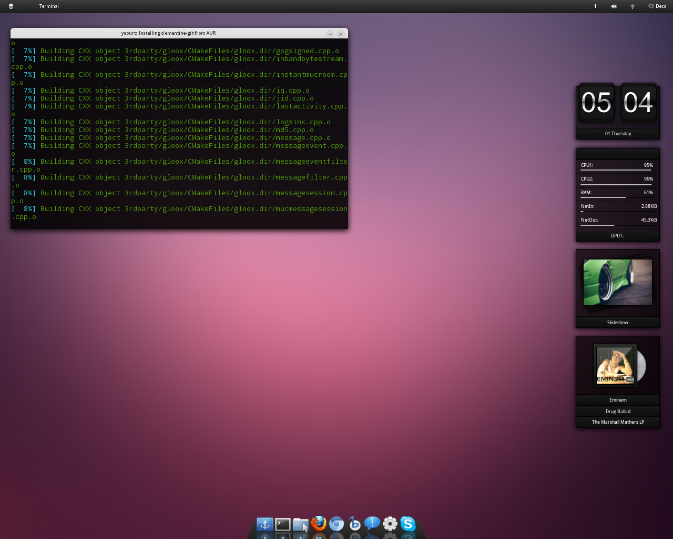Select workspace indicator number 1
The width and height of the screenshot is (673, 539).
pyautogui.click(x=595, y=6)
